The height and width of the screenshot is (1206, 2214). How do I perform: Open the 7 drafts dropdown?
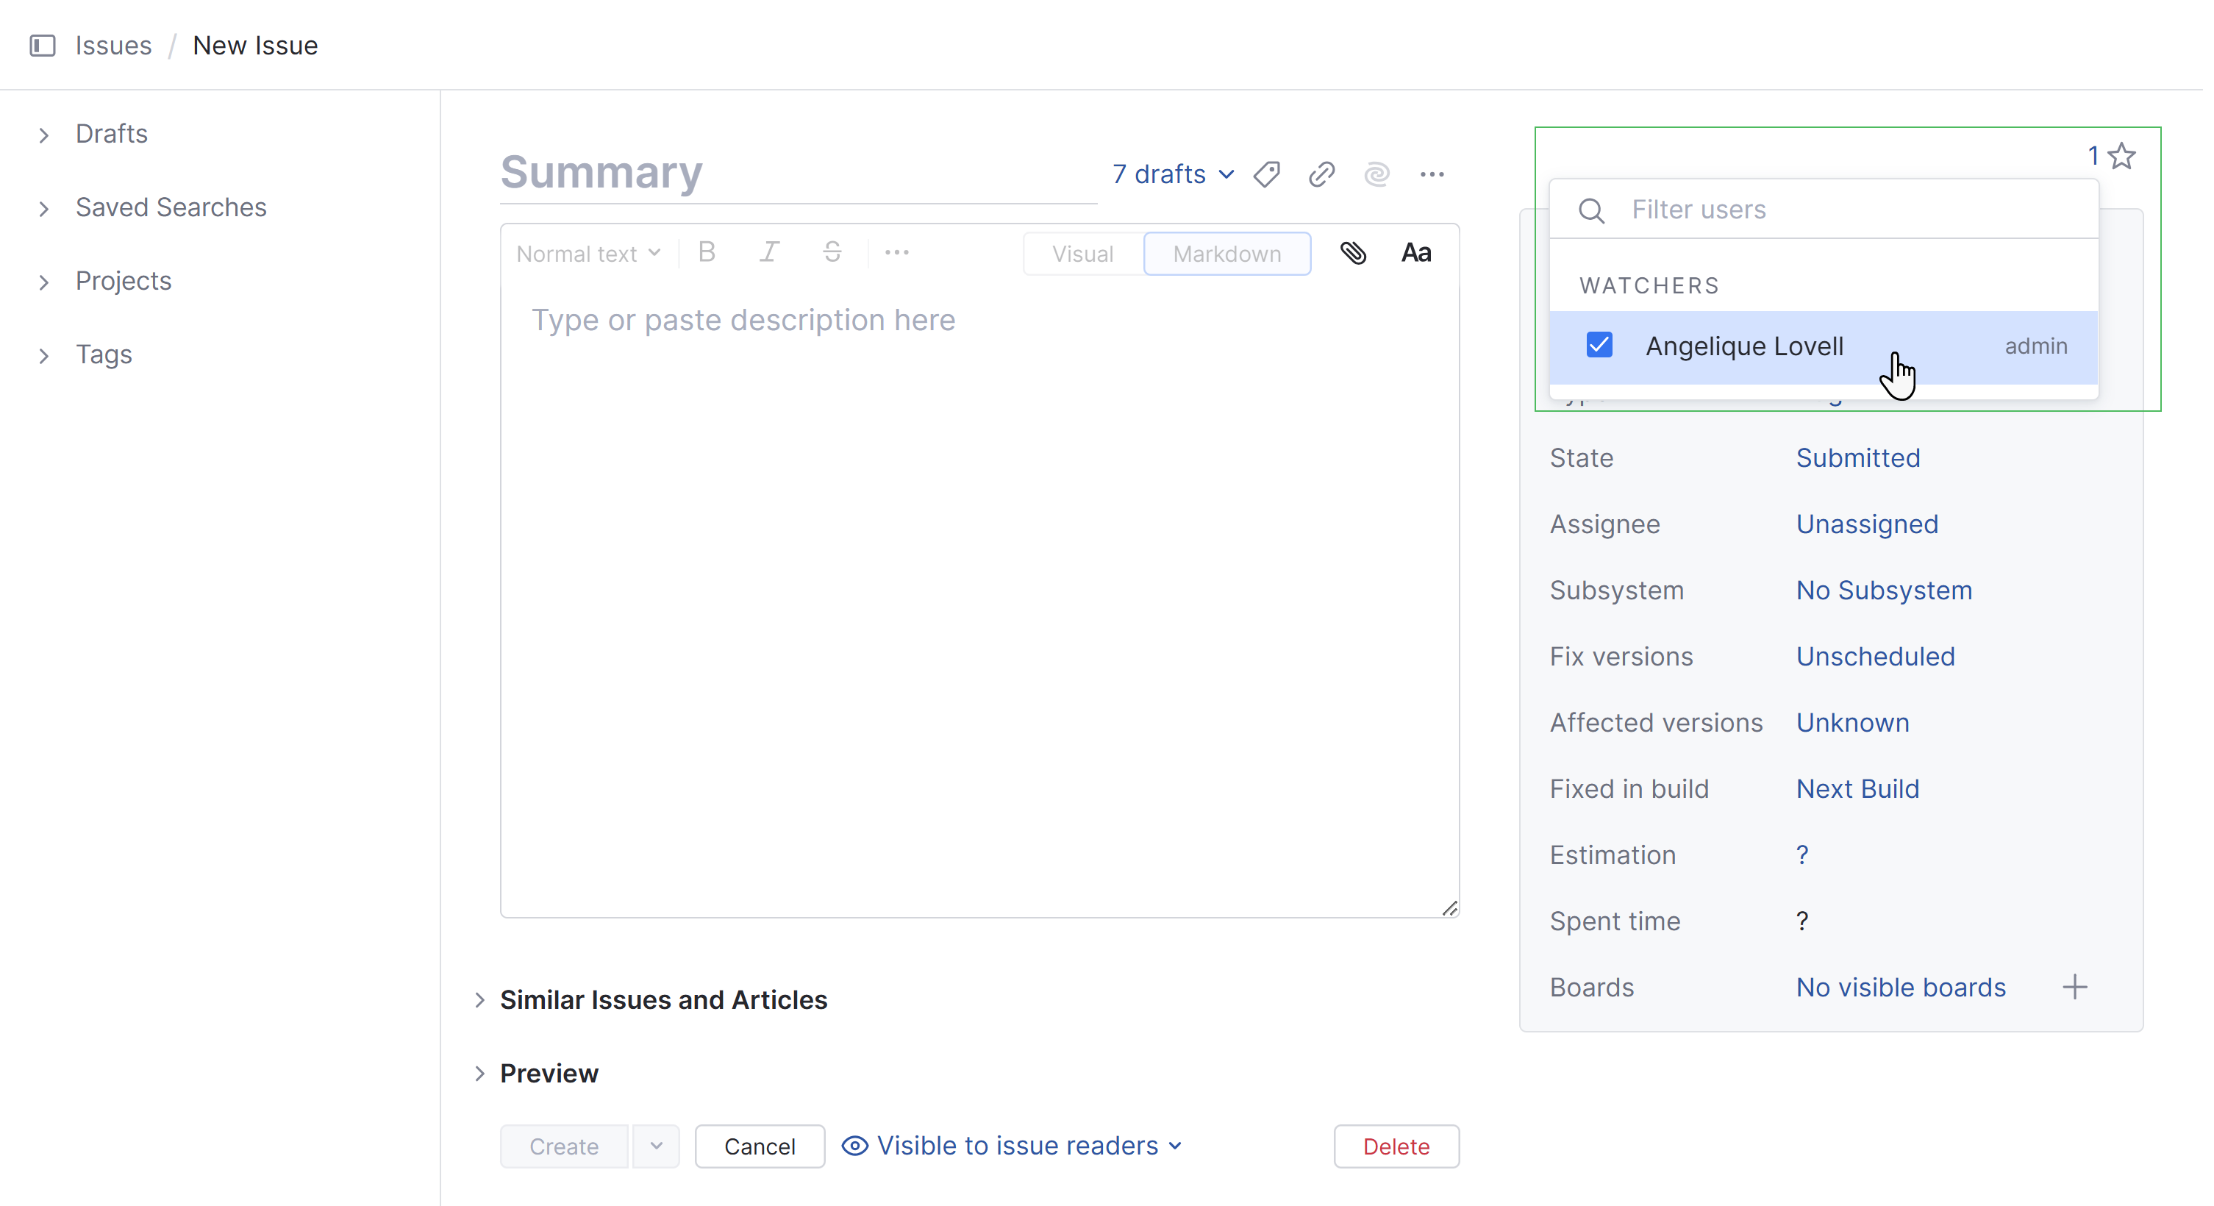[1172, 174]
